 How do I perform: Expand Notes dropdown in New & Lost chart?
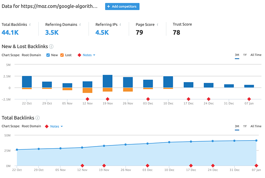coord(89,55)
